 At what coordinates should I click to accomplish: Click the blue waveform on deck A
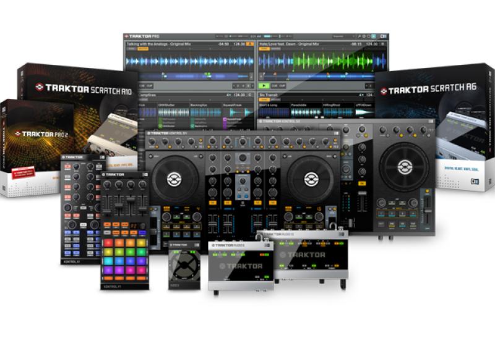tap(189, 61)
